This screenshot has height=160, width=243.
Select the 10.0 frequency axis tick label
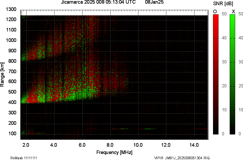click(x=138, y=145)
